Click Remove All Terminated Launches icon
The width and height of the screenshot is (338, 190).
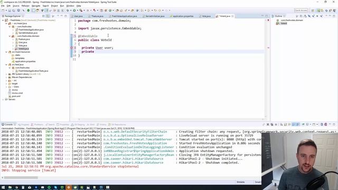pos(272,125)
